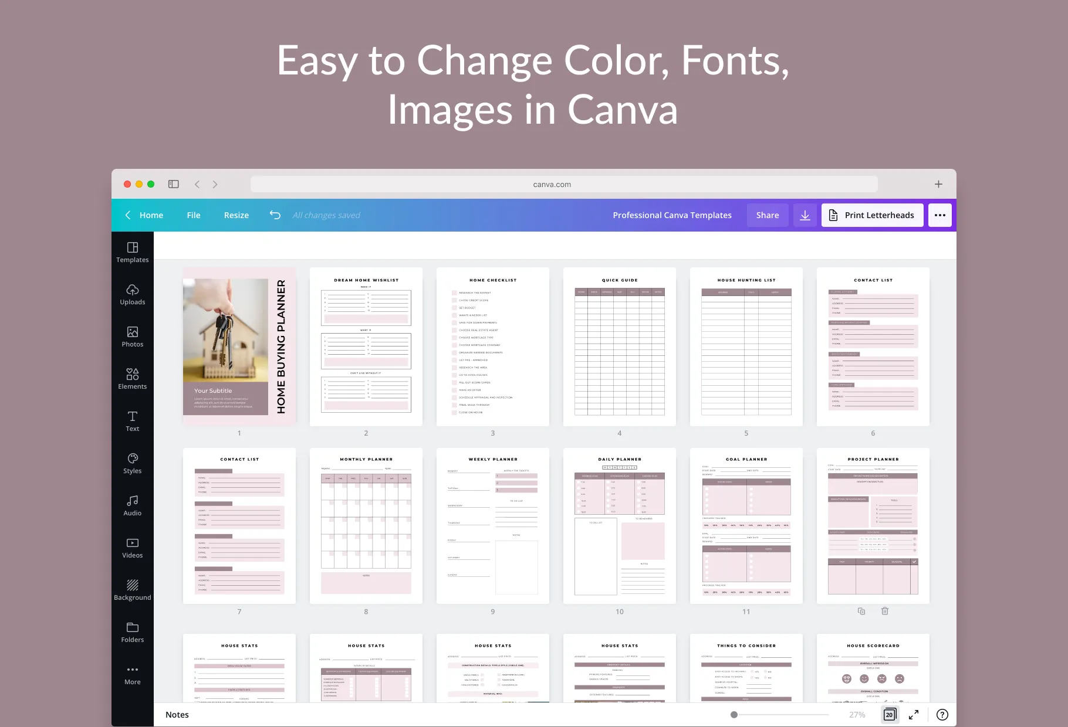Select House Hunting List page

[746, 346]
